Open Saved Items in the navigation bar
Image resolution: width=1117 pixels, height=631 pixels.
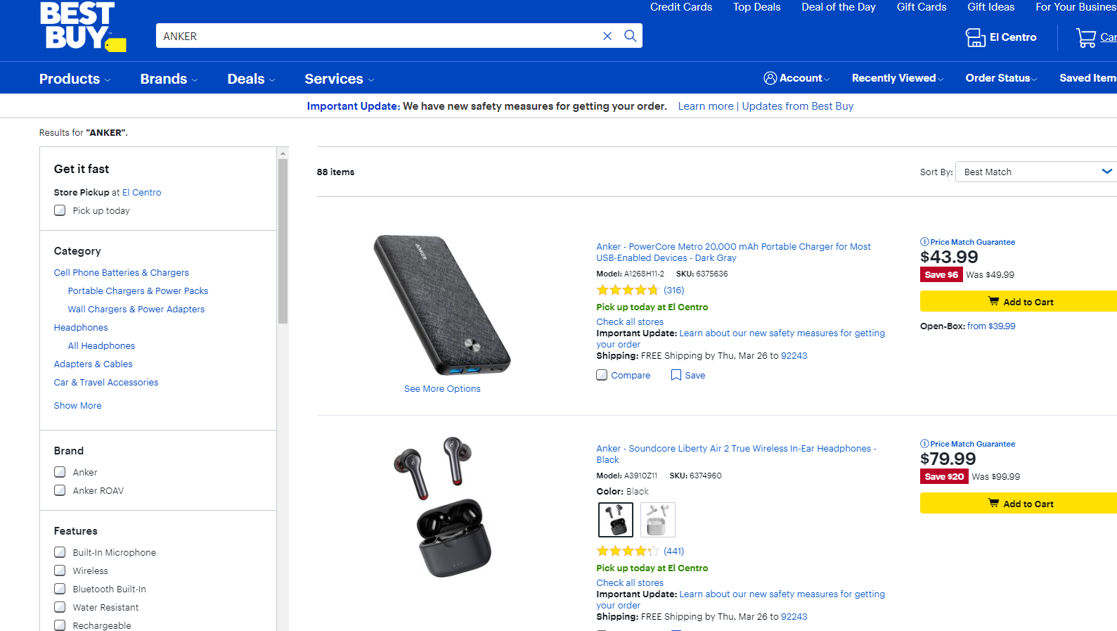click(1088, 78)
